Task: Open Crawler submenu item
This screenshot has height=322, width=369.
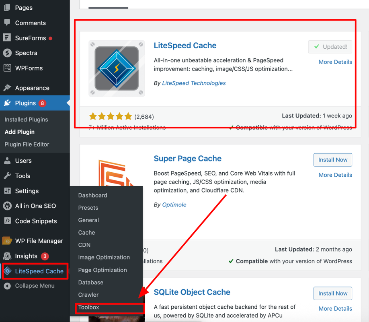Action: tap(88, 295)
